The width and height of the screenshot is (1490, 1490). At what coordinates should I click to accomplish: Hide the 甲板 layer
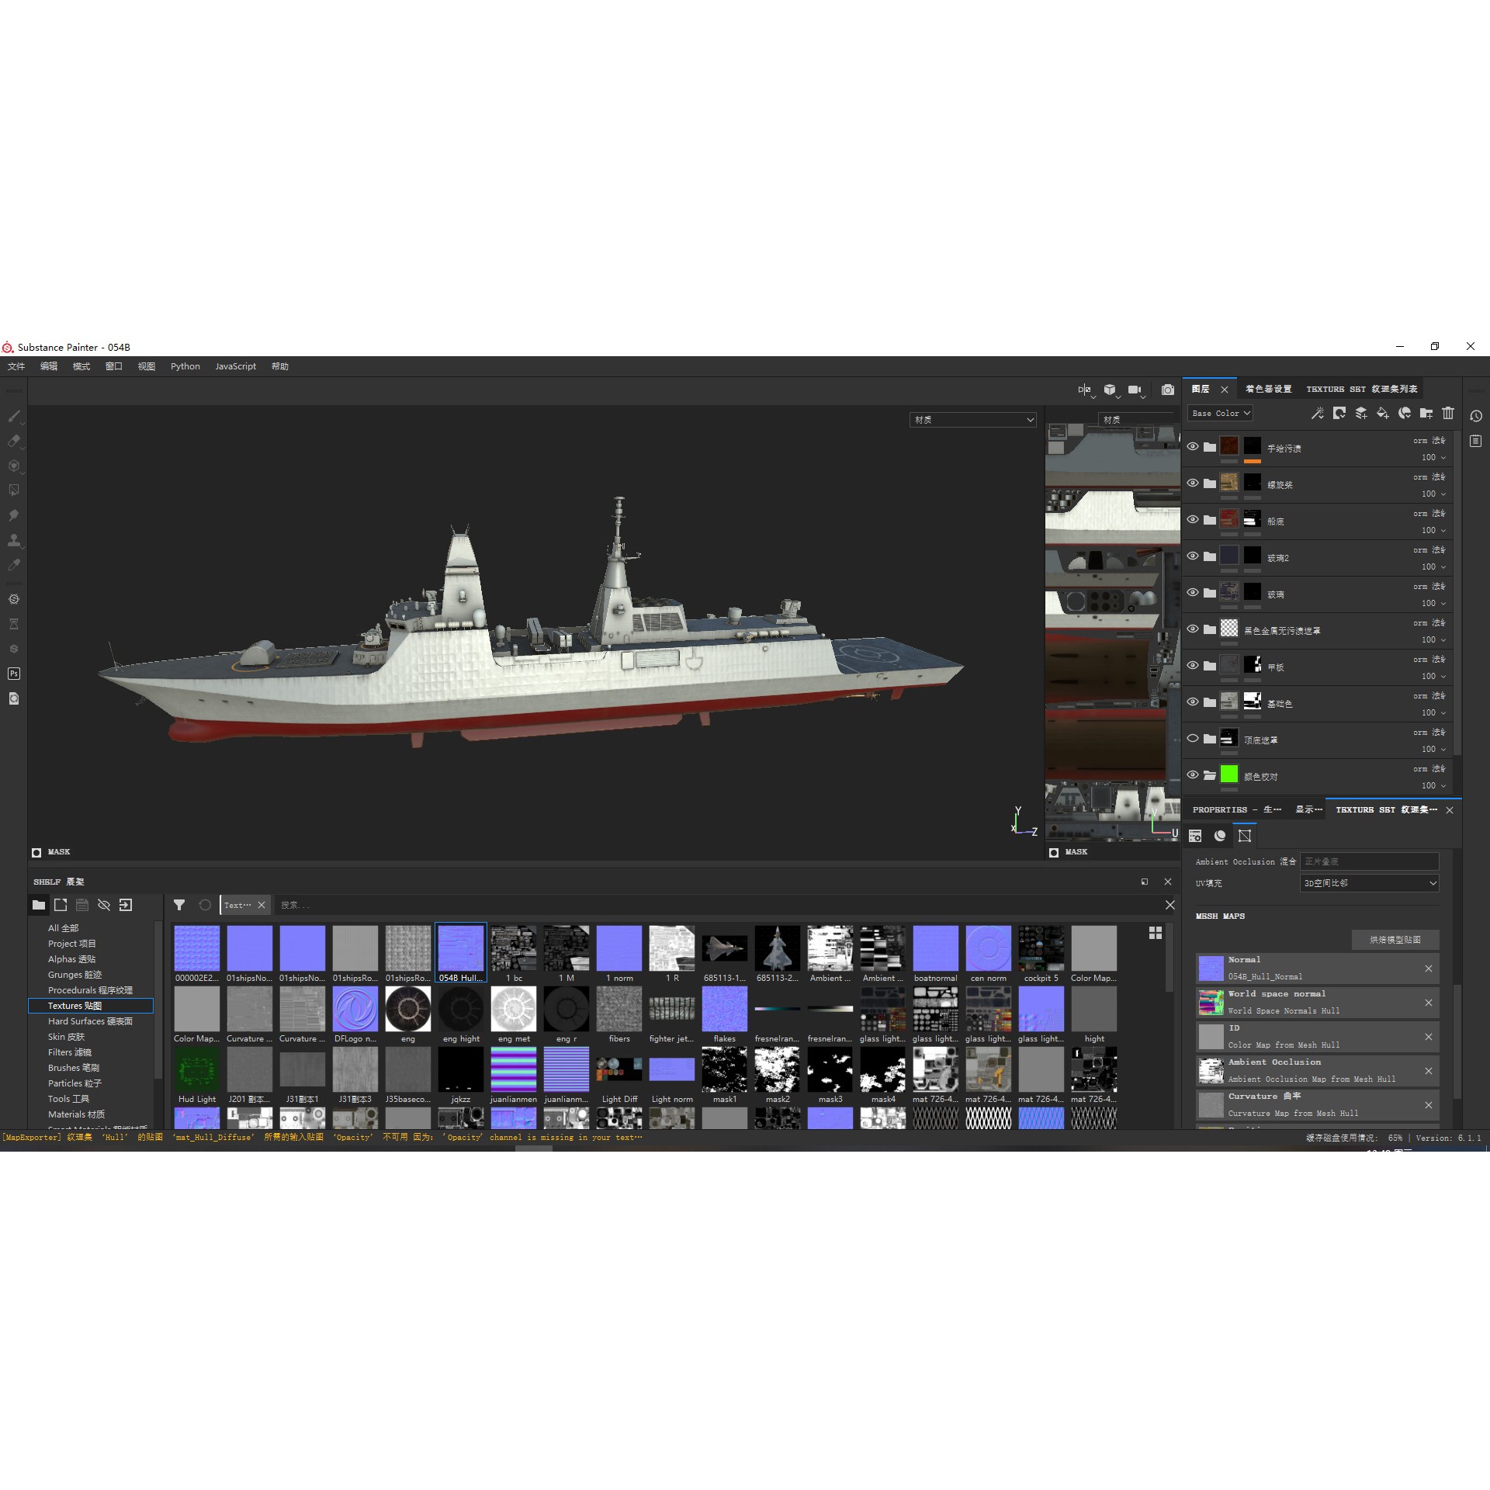1193,665
